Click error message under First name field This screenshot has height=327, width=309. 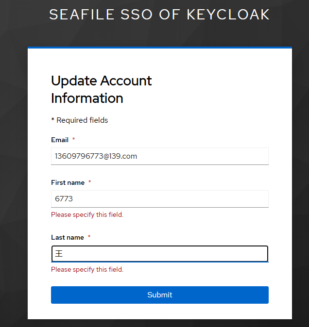point(87,214)
